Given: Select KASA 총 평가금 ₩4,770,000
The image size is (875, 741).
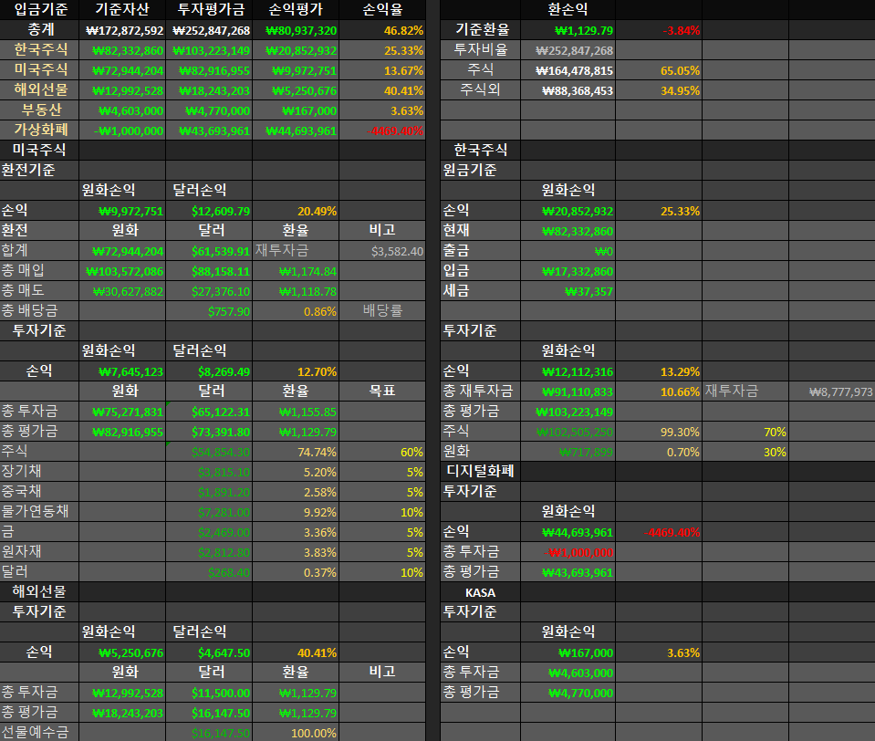Looking at the screenshot, I should [x=568, y=693].
